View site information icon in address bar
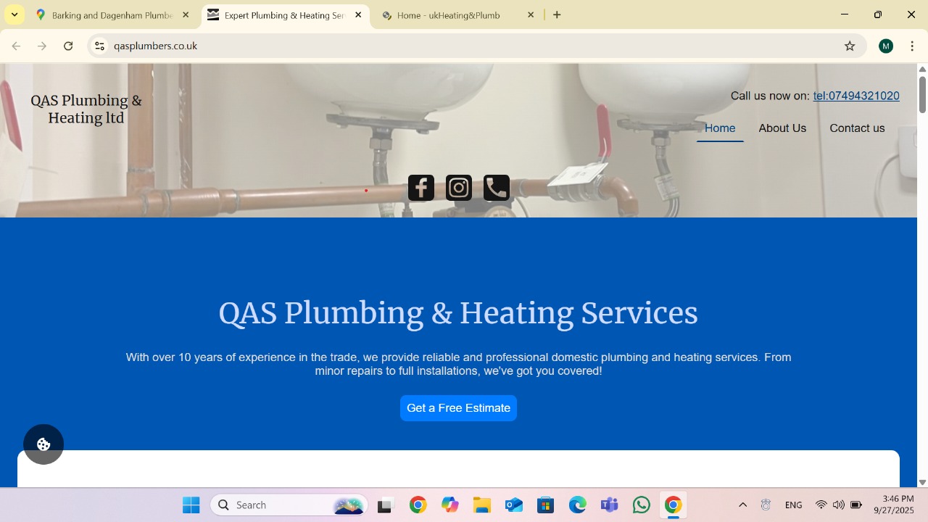This screenshot has height=522, width=928. (100, 46)
